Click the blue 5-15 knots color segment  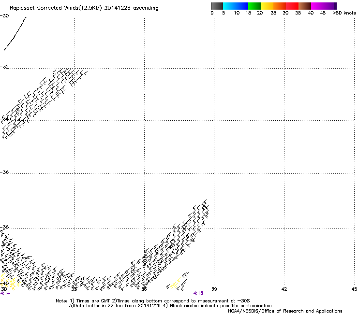click(x=236, y=6)
